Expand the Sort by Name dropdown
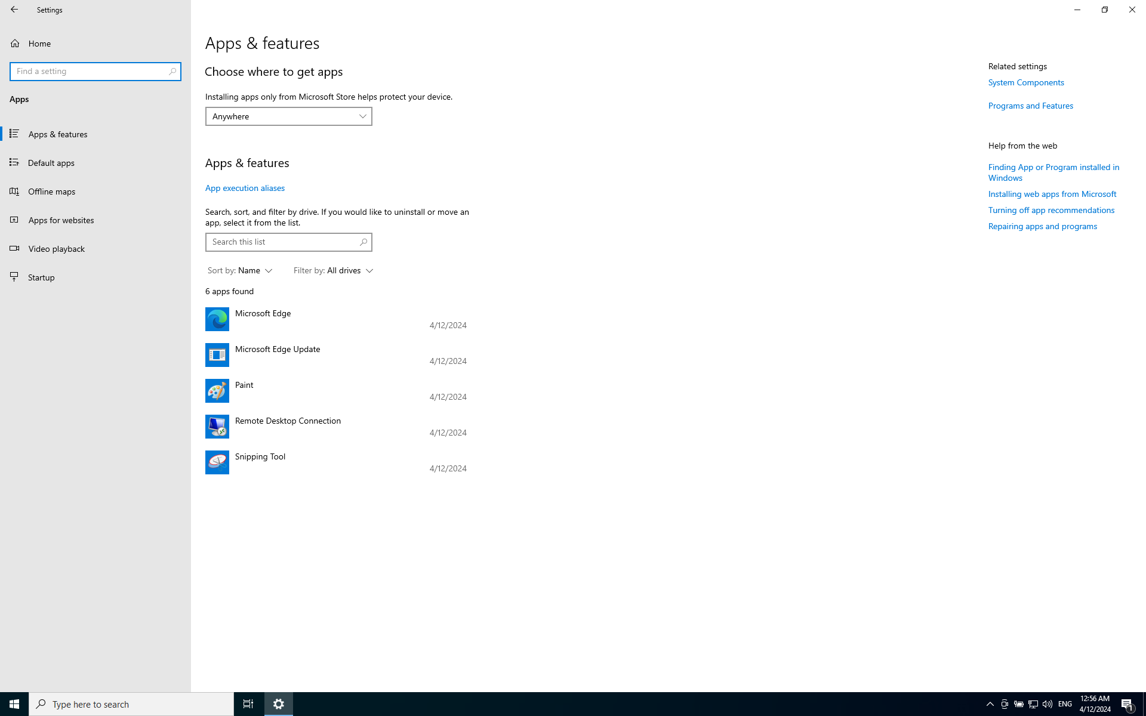1146x716 pixels. coord(239,270)
